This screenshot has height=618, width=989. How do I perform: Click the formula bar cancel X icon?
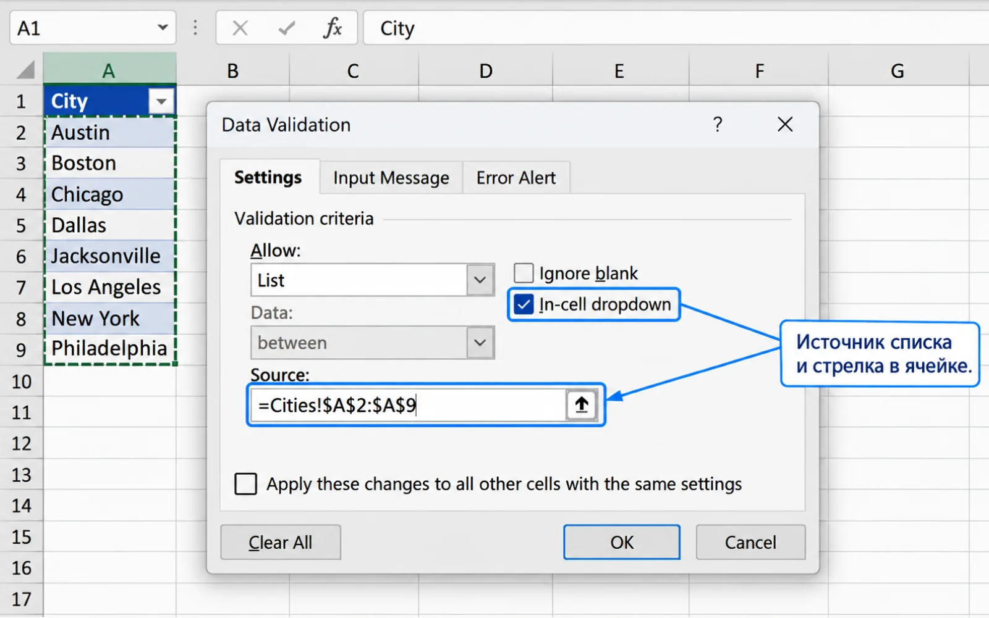coord(240,28)
